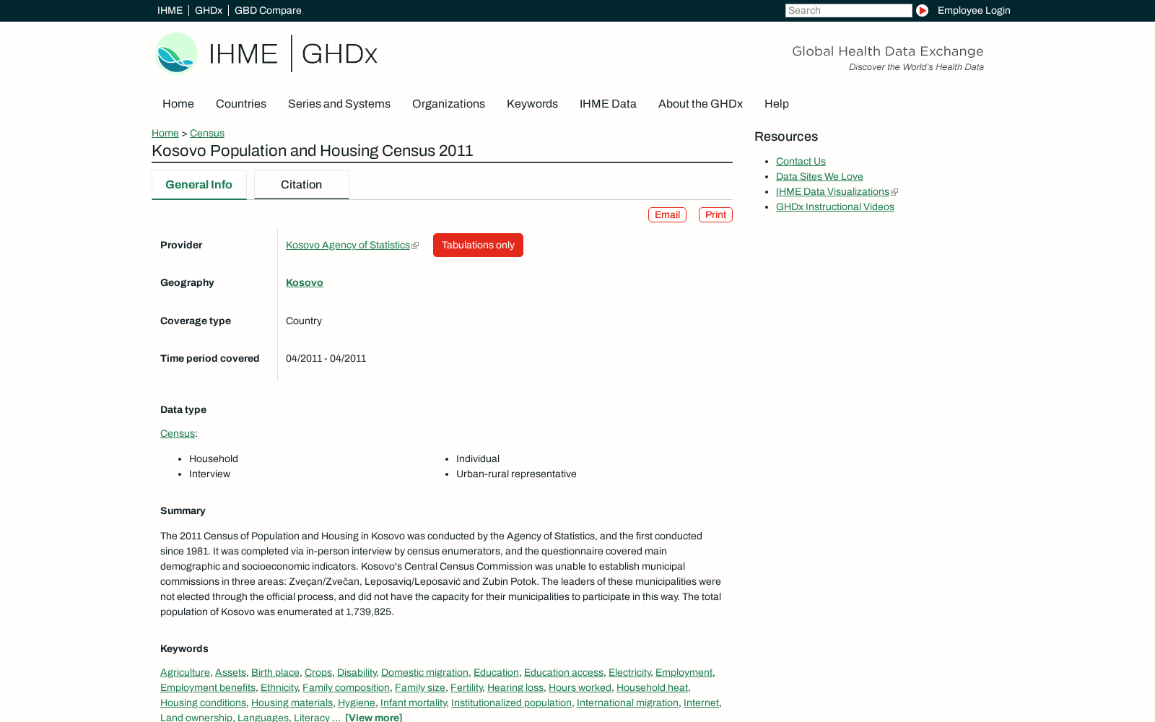
Task: Open the Housing materials keyword
Action: [292, 703]
